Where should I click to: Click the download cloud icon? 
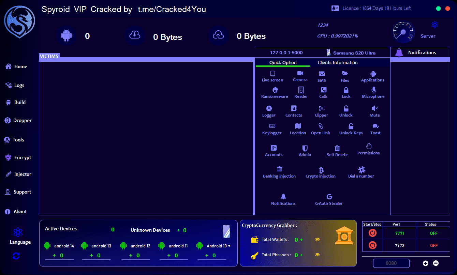coord(135,35)
